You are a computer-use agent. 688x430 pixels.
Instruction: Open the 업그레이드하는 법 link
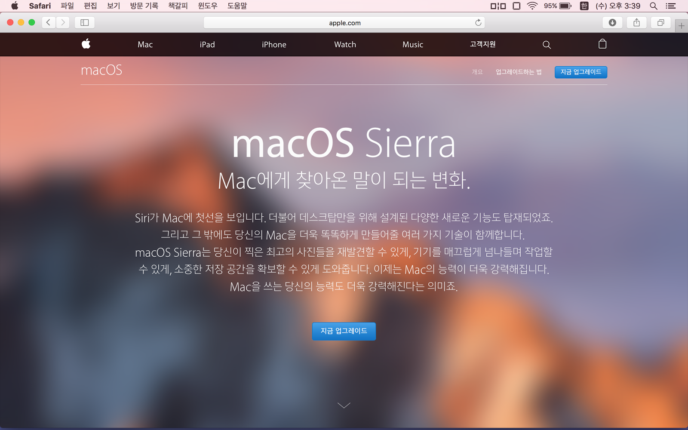(519, 72)
